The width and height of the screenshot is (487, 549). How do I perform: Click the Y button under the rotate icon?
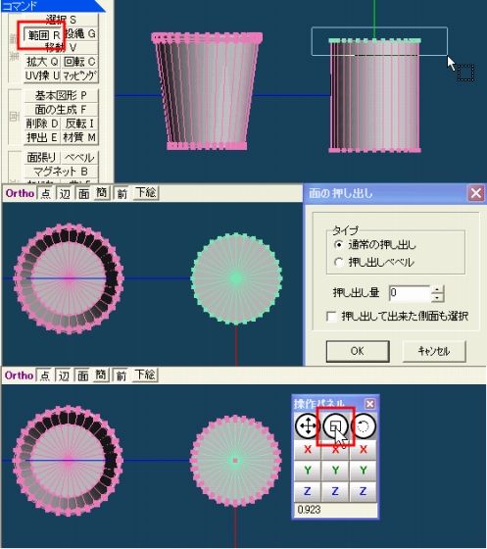(364, 471)
